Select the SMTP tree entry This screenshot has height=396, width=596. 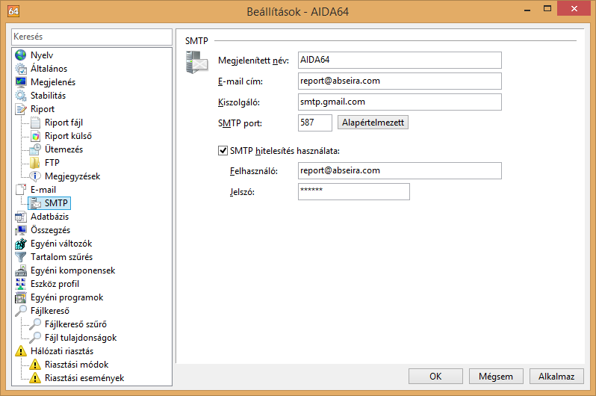[56, 203]
